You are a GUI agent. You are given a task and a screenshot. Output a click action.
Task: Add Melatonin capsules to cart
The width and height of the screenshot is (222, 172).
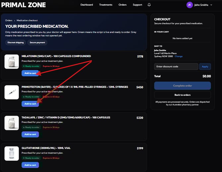(30, 73)
